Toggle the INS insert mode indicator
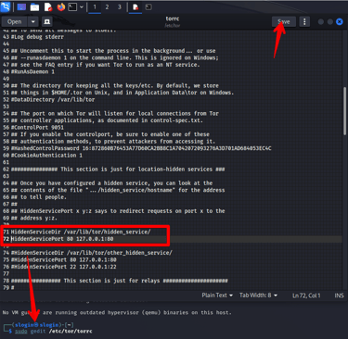The image size is (348, 339). tap(339, 295)
